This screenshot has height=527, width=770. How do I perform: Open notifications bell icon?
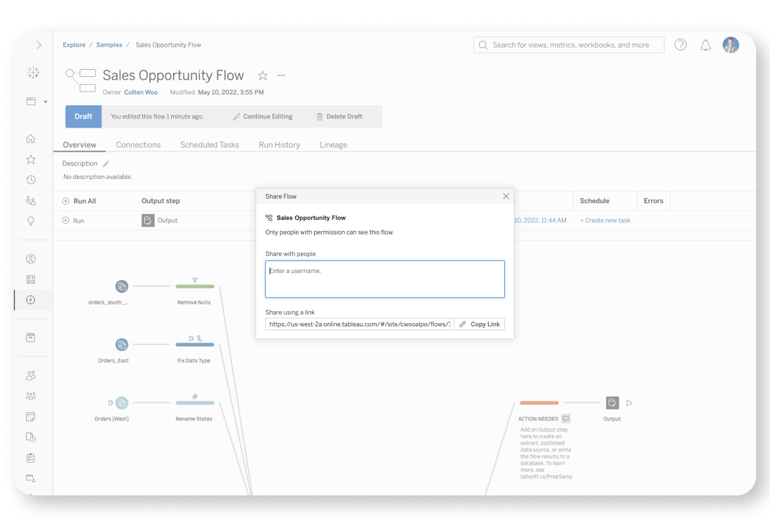click(706, 45)
